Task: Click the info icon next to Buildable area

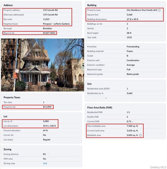Action: coord(141,135)
